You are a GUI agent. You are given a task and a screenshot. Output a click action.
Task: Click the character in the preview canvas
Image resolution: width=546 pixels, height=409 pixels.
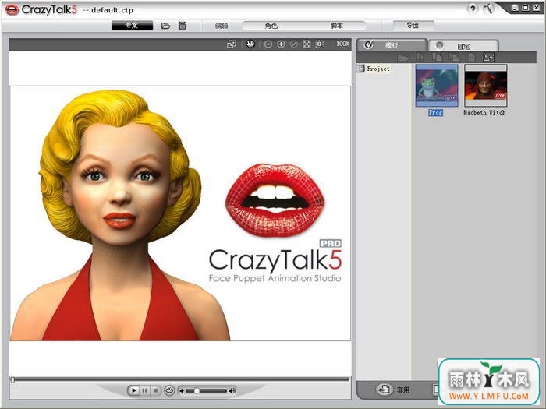pyautogui.click(x=120, y=216)
